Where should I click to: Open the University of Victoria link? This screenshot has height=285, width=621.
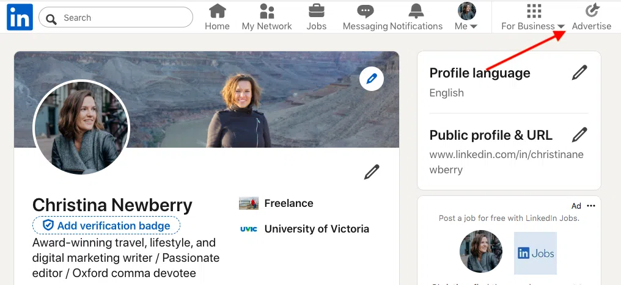(x=316, y=229)
